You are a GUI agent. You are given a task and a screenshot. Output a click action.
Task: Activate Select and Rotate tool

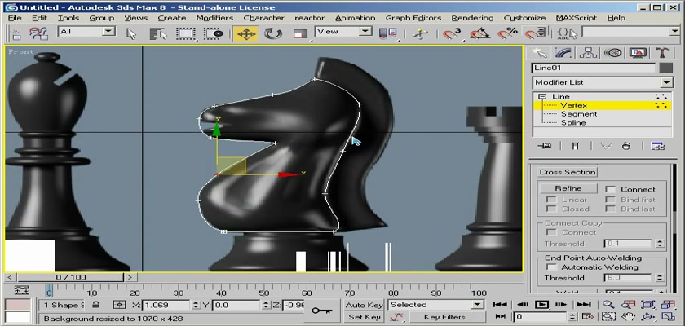[273, 33]
